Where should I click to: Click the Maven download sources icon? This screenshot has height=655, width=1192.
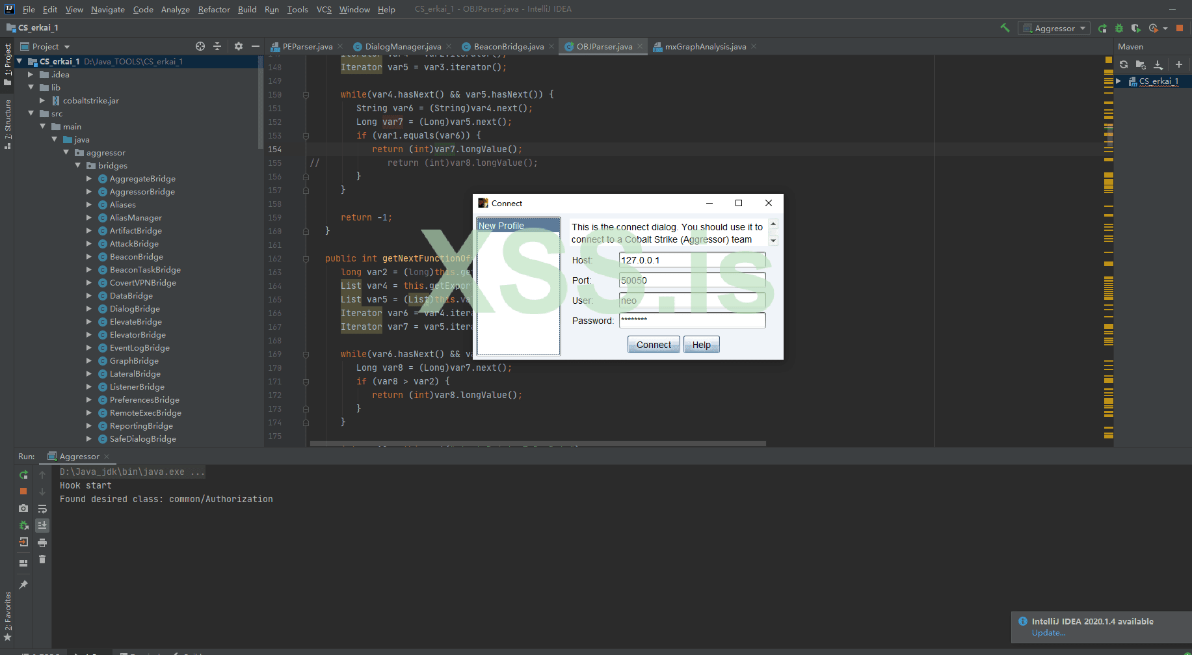pyautogui.click(x=1158, y=64)
